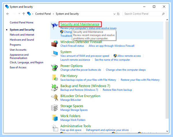The height and width of the screenshot is (137, 173).
Task: Expand the chevron after Control Panel breadcrumb
Action: (53, 14)
